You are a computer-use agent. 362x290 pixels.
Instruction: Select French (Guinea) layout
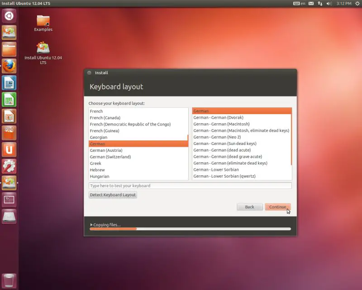pyautogui.click(x=138, y=130)
